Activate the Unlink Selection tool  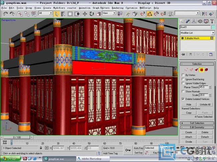point(27,14)
